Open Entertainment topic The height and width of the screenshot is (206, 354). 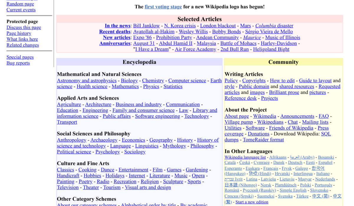133,170
